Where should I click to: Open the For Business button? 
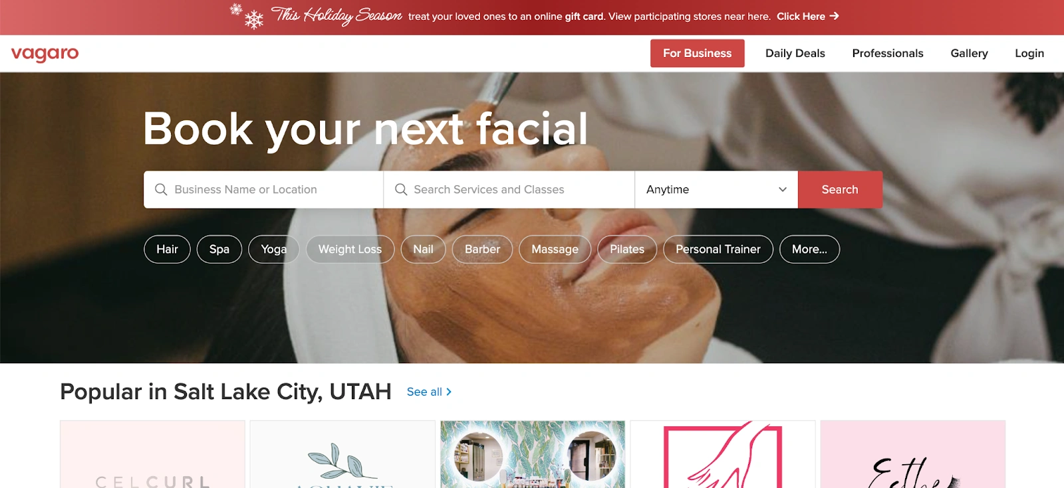697,54
